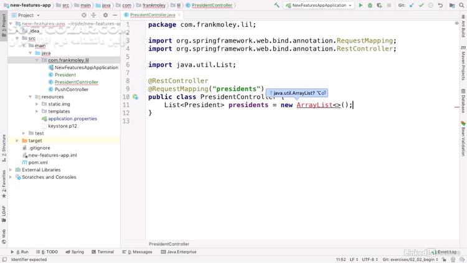Open the Maven Projects side panel

(x=463, y=63)
